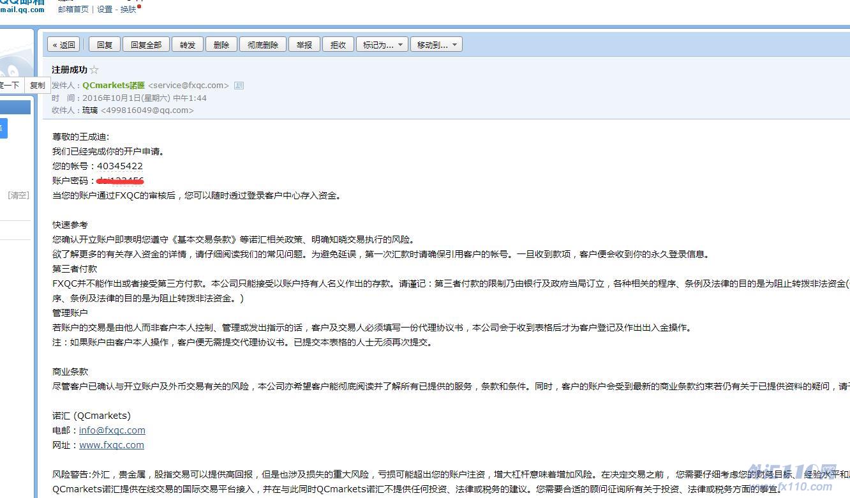
Task: Click the mail.qq.com logo
Action: tap(22, 6)
